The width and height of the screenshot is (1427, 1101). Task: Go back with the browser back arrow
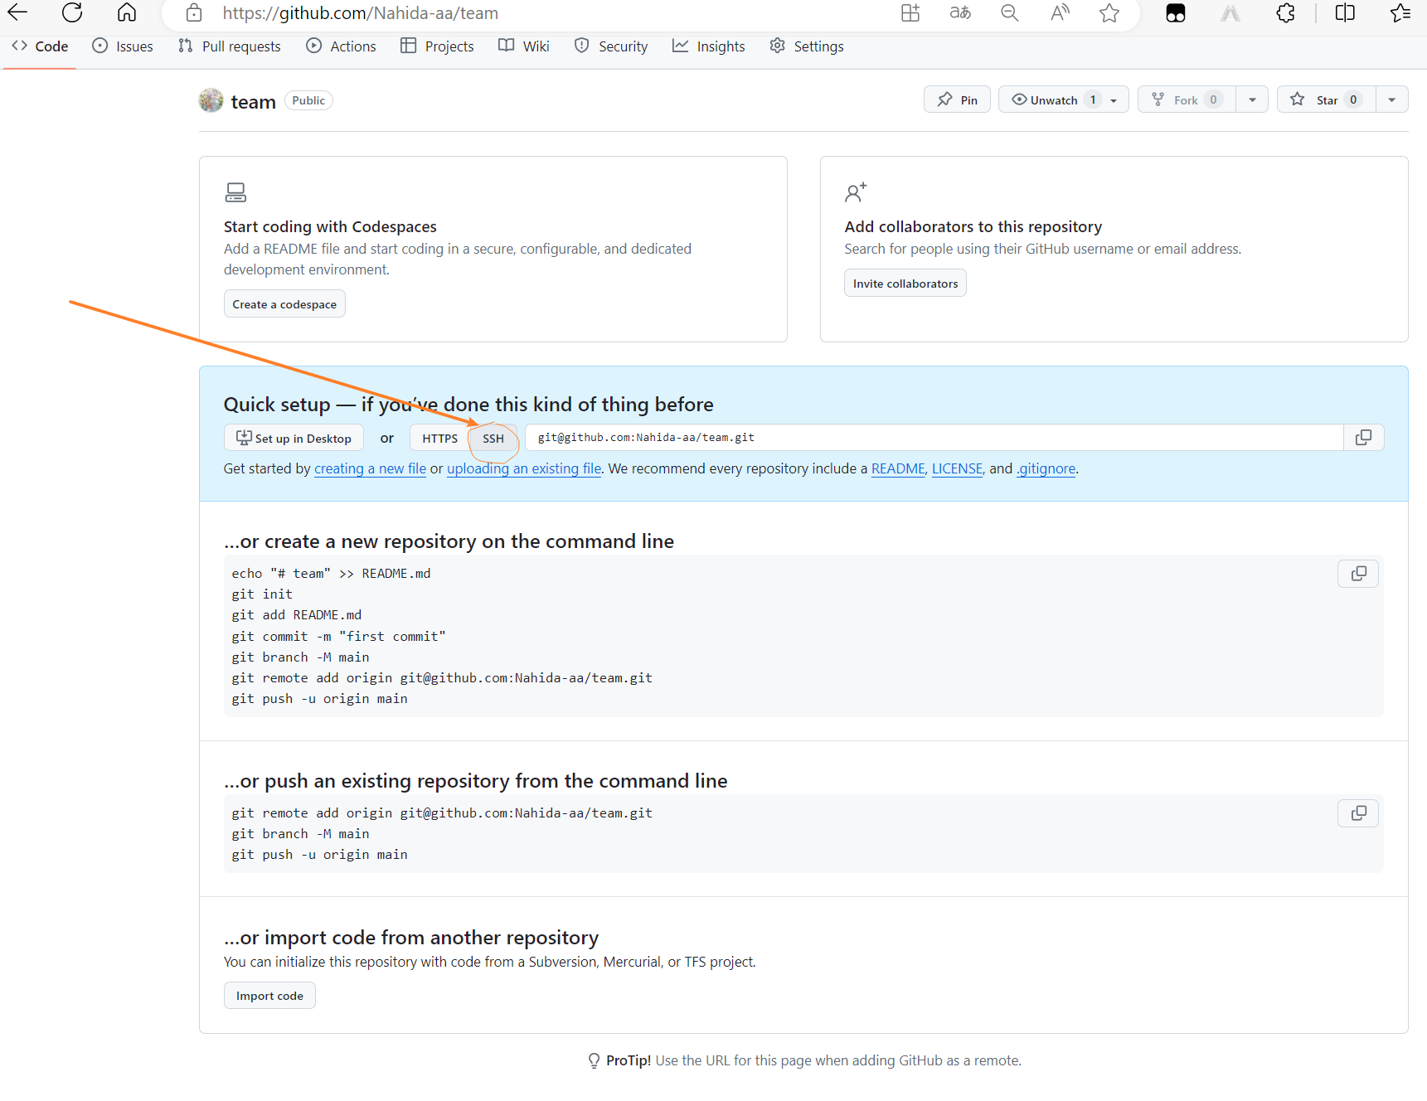[17, 12]
